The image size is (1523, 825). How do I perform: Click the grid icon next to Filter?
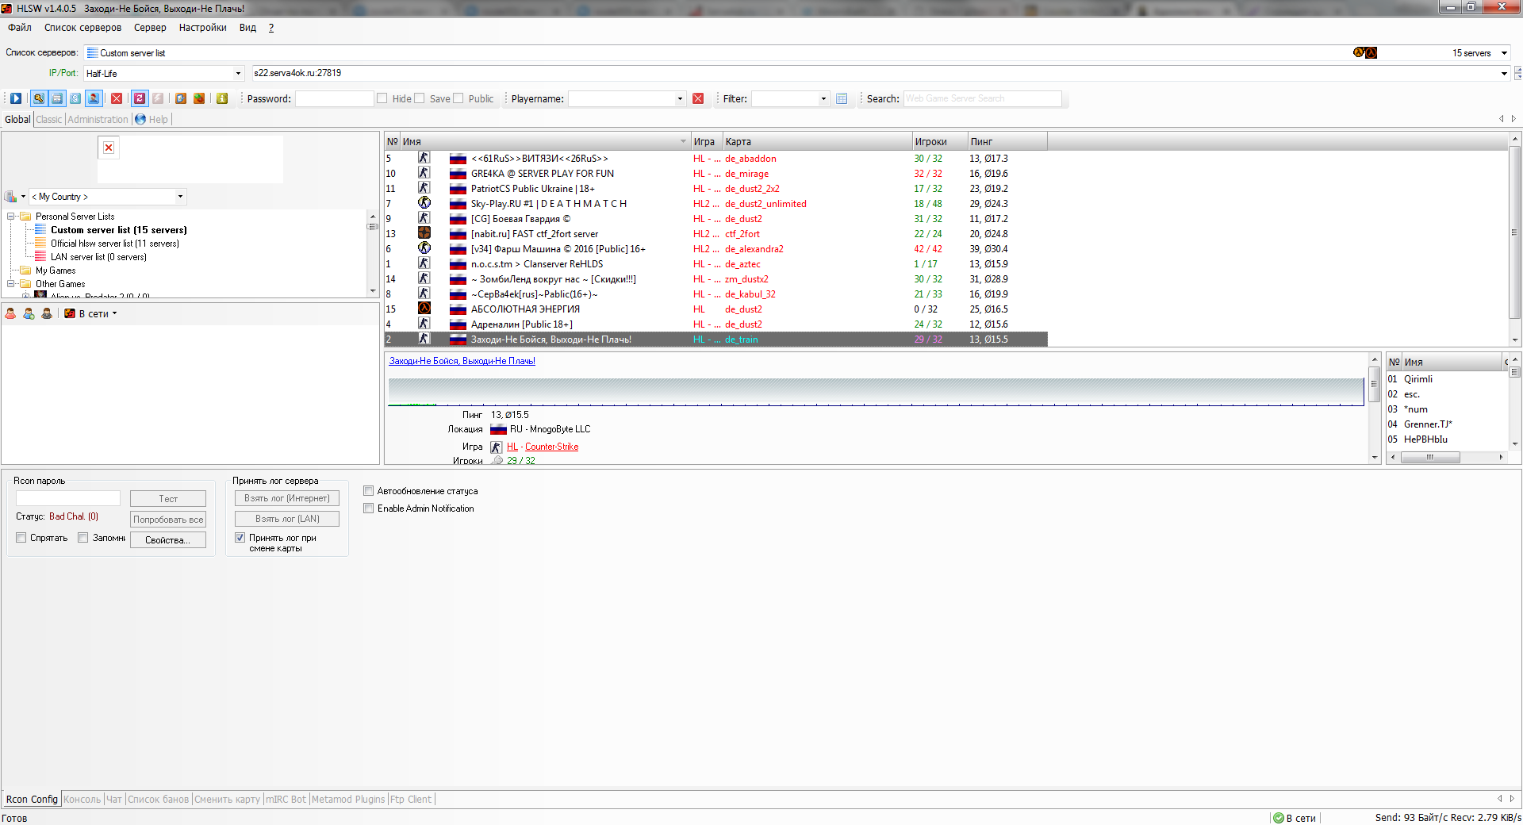[842, 98]
